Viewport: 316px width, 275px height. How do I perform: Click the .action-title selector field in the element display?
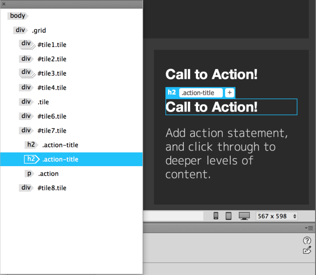point(201,93)
